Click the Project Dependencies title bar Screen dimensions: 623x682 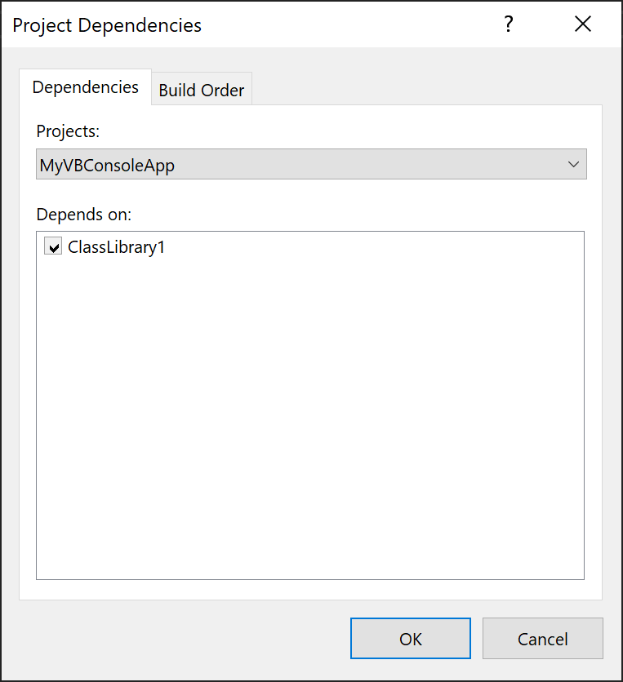coord(245,24)
